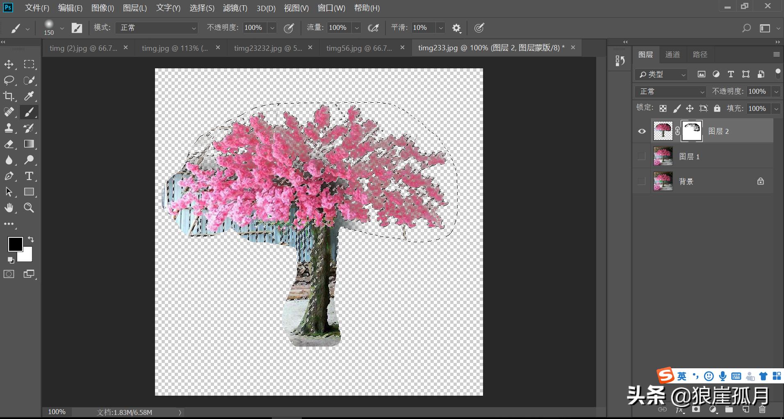Show the 图层 1 layer
This screenshot has width=784, height=419.
tap(641, 156)
